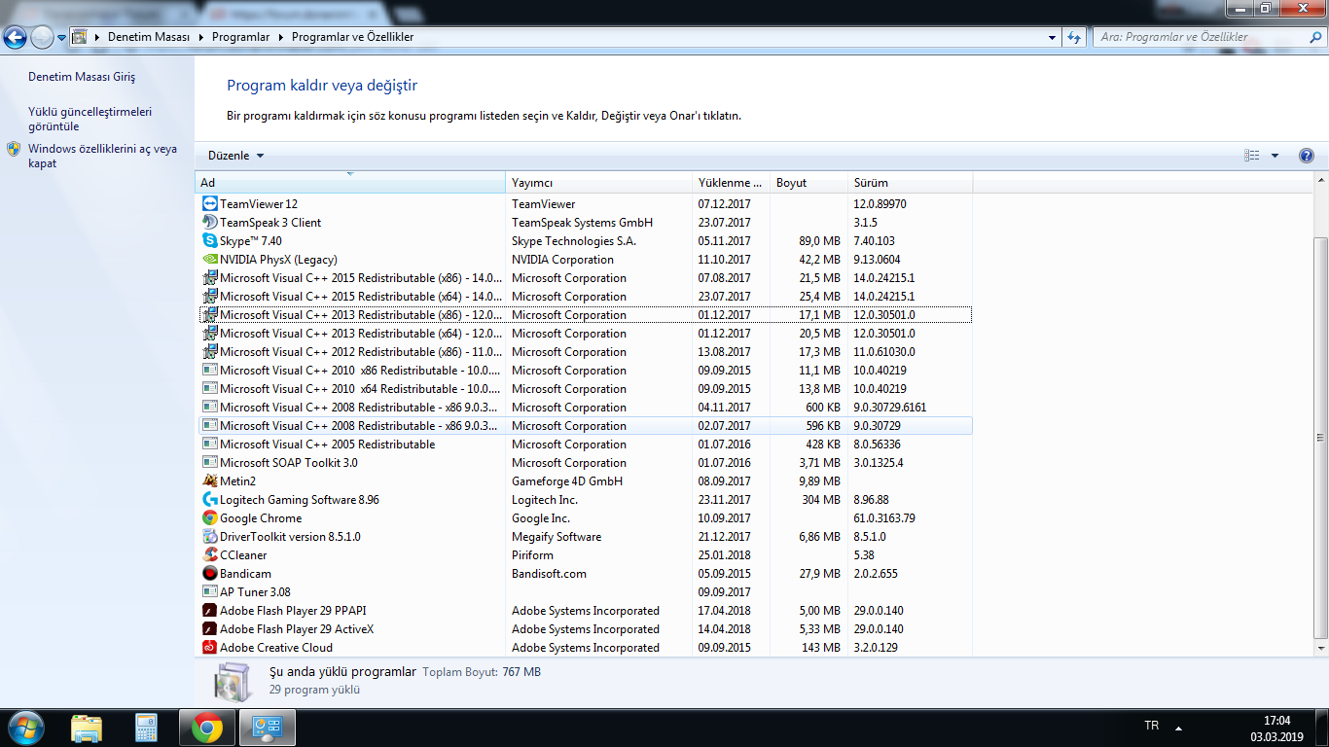Click the Adobe Creative Cloud icon

(209, 648)
